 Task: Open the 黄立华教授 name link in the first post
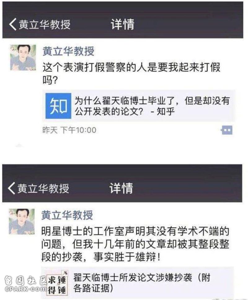click(68, 51)
